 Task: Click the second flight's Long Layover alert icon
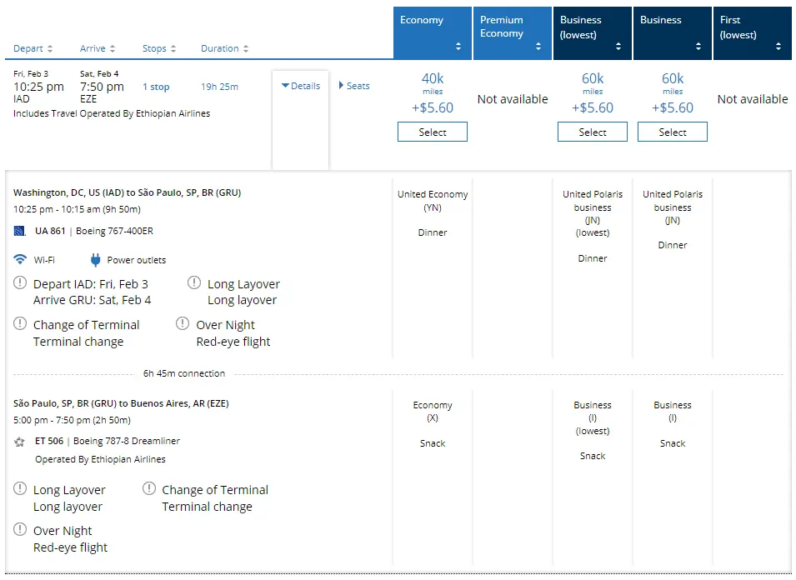click(20, 489)
